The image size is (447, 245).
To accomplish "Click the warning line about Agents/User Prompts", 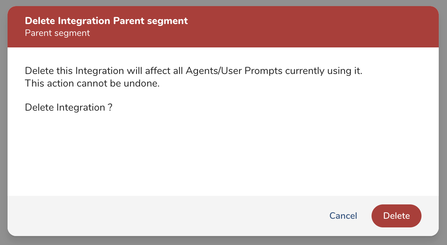I will pyautogui.click(x=194, y=71).
